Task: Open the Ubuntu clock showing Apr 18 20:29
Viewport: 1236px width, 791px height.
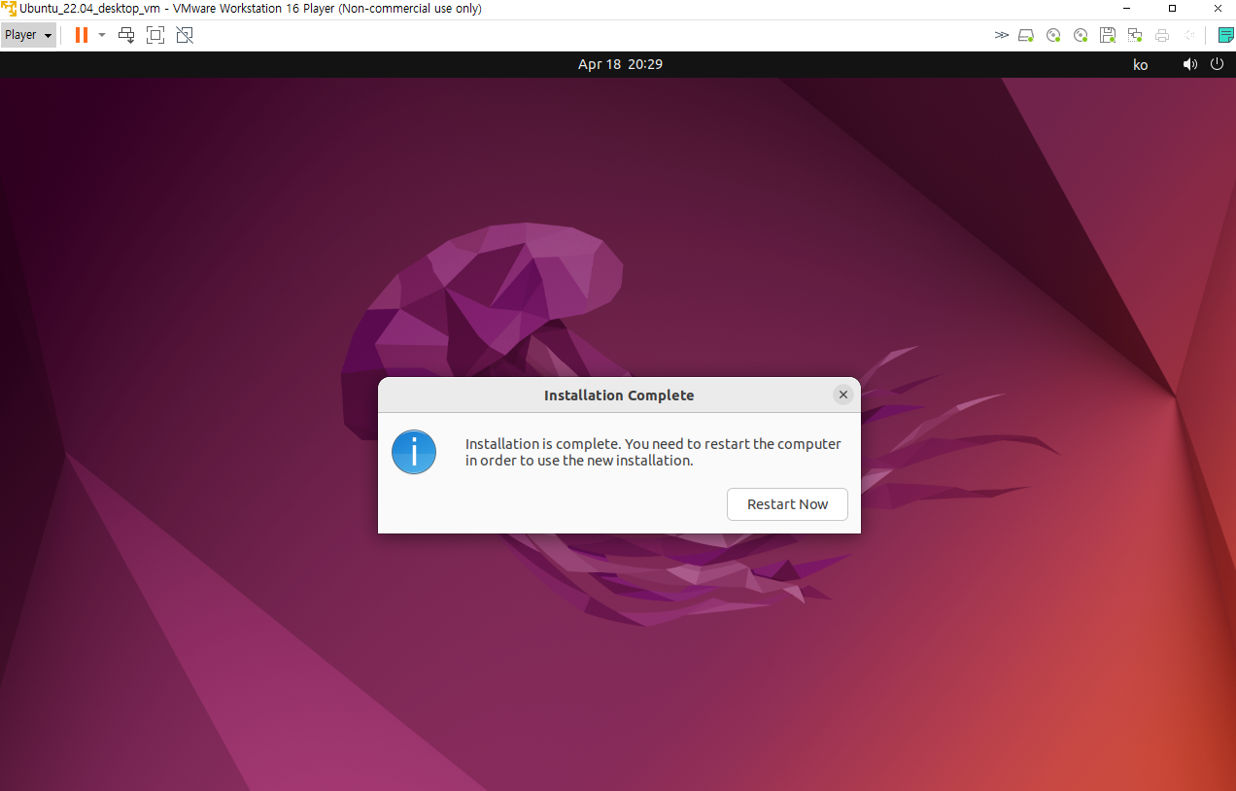Action: coord(620,64)
